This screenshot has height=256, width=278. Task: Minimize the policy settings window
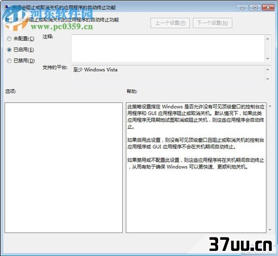tap(242, 7)
